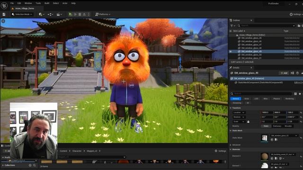Click the Details panel search field
Image resolution: width=303 pixels, height=170 pixels.
pos(261,93)
